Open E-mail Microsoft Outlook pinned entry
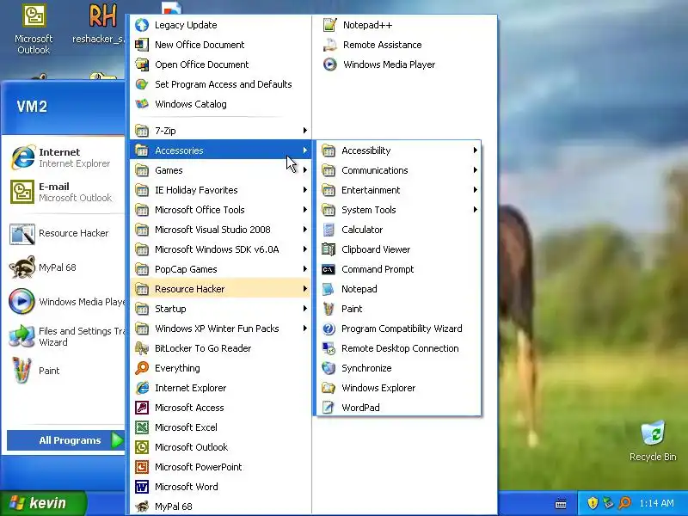Viewport: 688px width, 516px height. [65, 192]
